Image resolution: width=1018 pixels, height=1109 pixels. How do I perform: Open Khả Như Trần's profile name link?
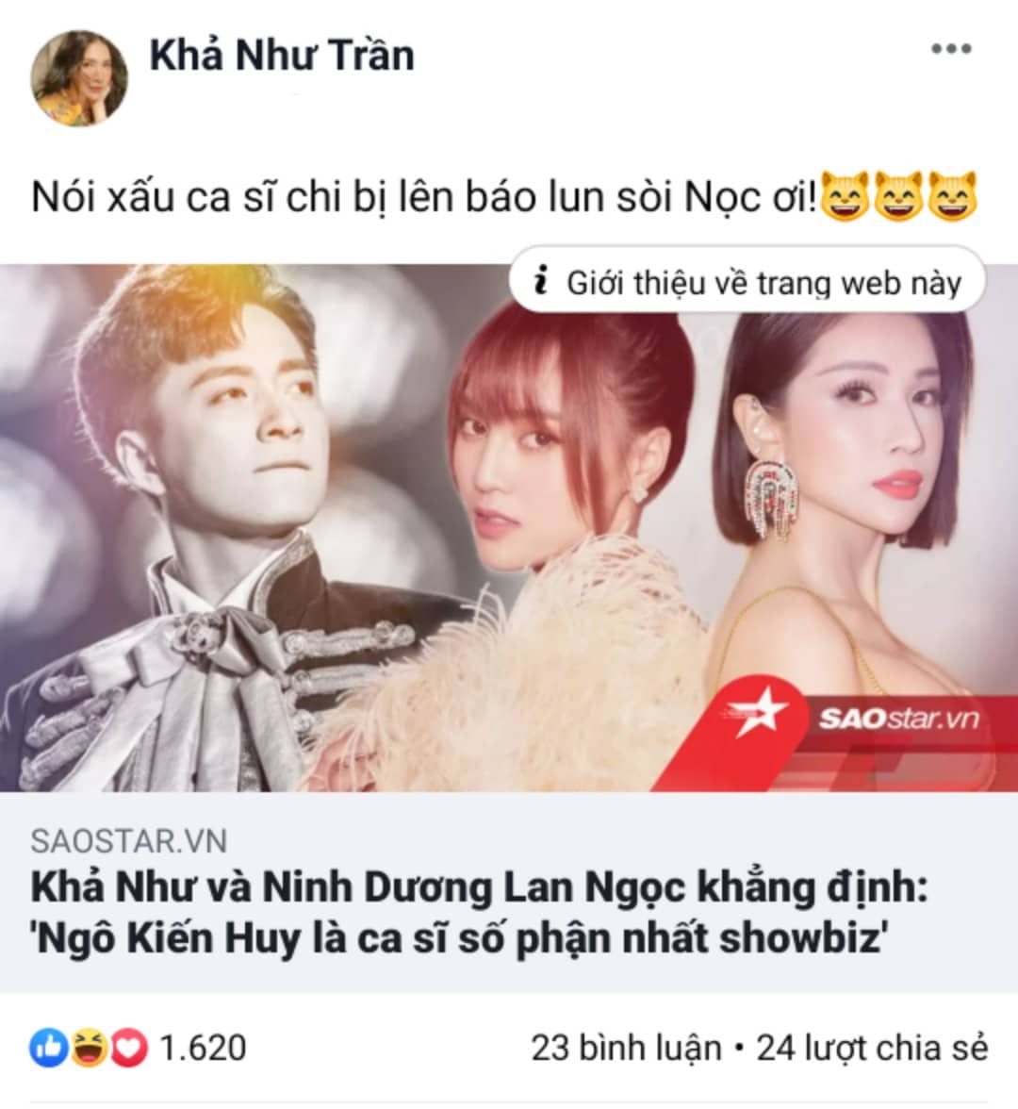[282, 55]
